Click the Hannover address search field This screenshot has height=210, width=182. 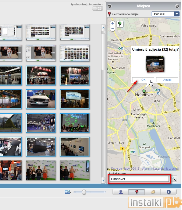coord(139,179)
